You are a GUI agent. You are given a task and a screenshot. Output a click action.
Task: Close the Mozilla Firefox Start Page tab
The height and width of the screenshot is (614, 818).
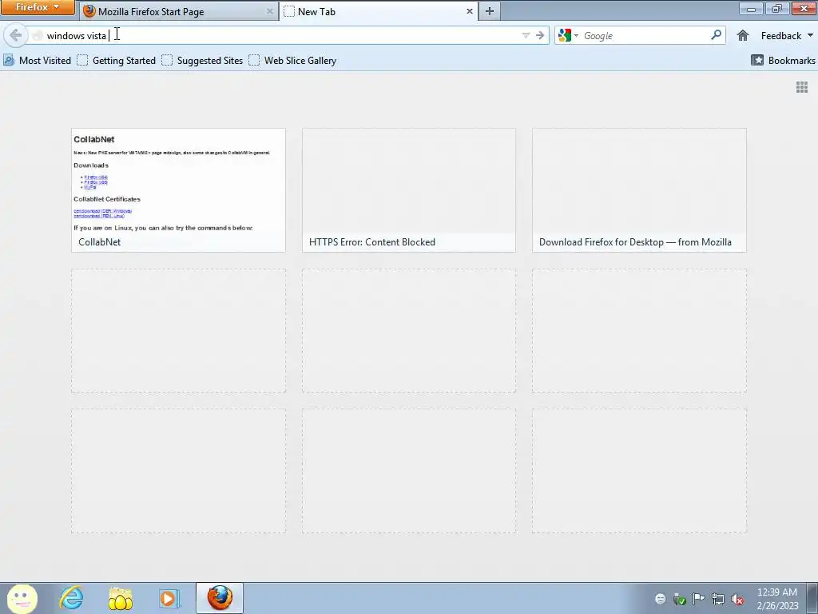[270, 11]
